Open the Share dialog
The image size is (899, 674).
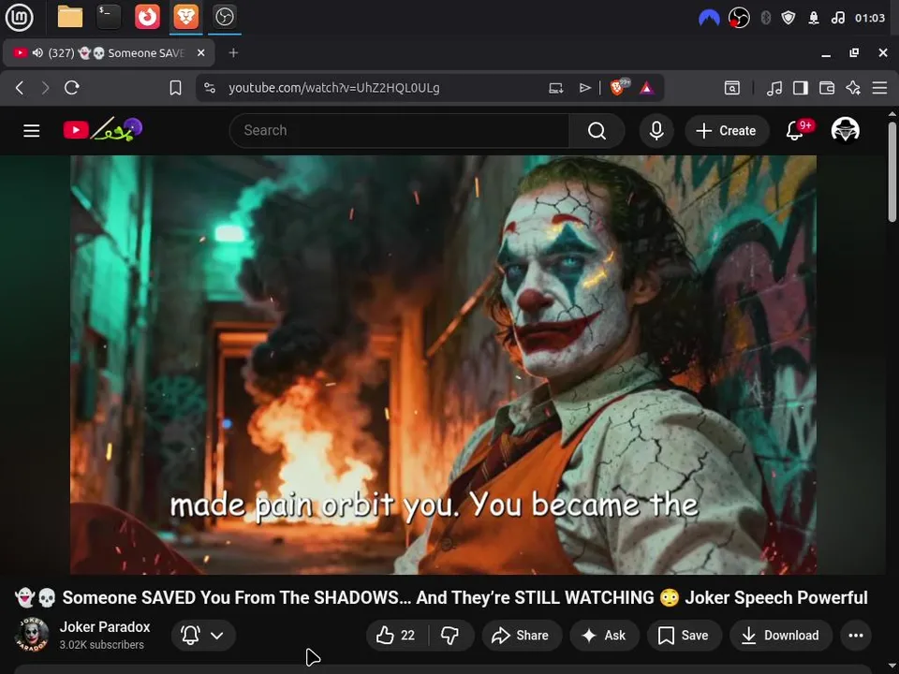[522, 635]
